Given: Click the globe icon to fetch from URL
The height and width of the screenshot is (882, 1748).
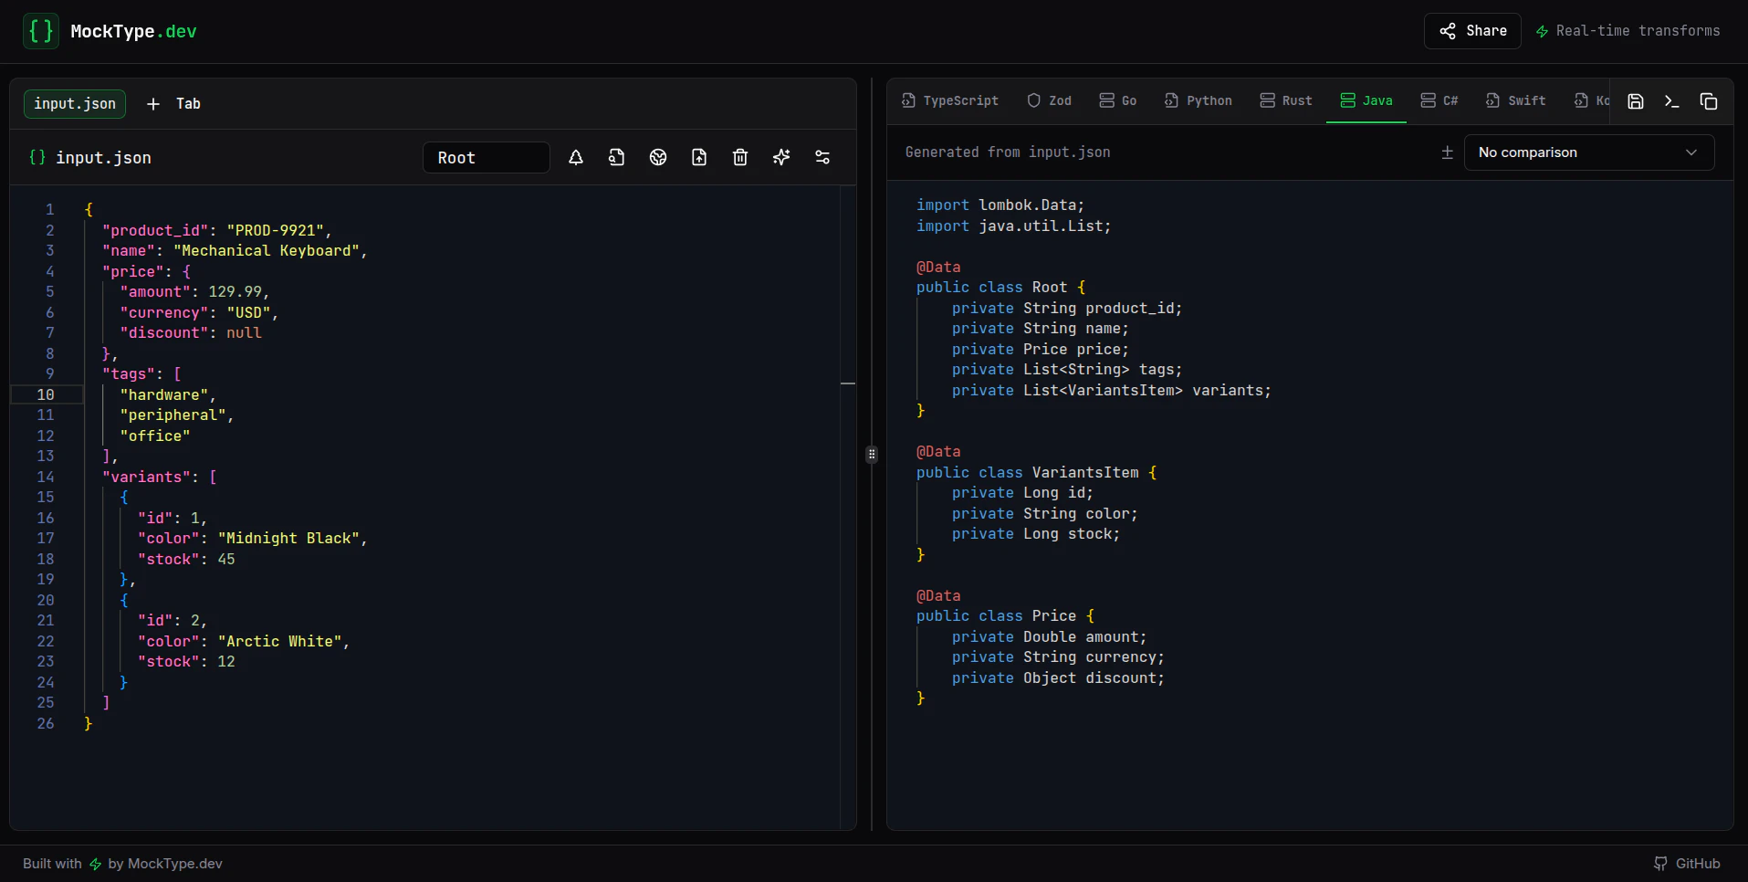Looking at the screenshot, I should point(658,157).
